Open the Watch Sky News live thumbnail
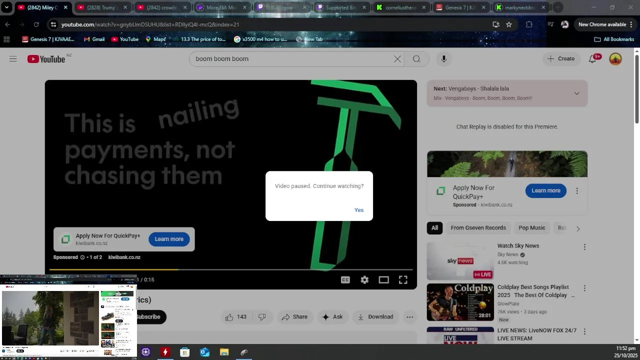The image size is (640, 360). point(460,261)
